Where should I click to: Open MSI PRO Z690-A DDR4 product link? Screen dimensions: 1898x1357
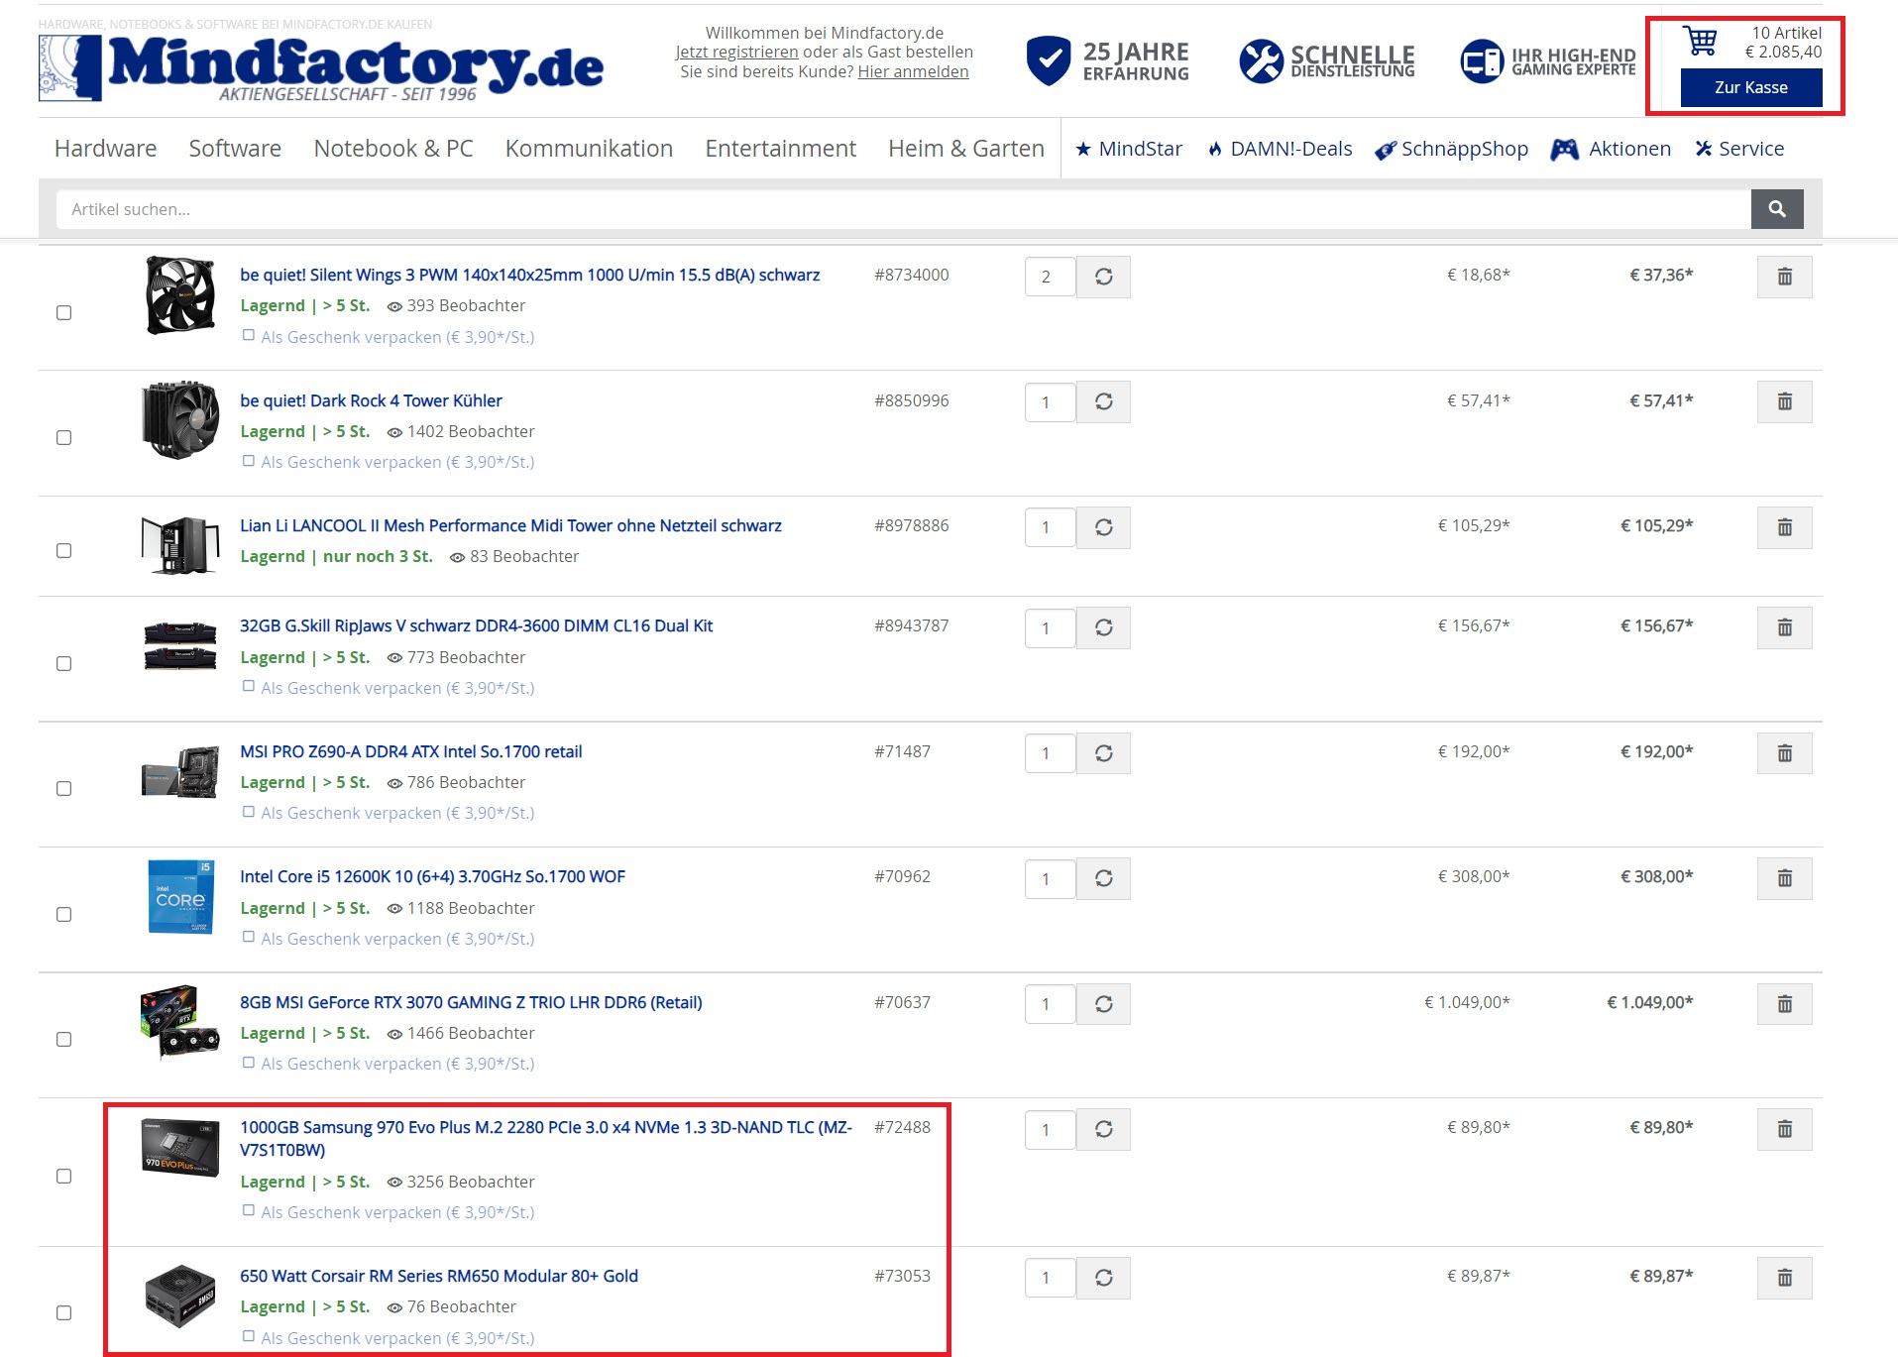(x=410, y=751)
